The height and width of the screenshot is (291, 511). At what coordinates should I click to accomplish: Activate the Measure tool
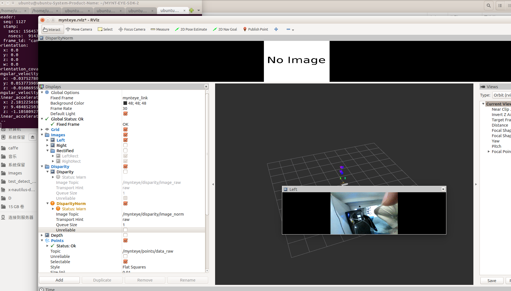point(160,29)
